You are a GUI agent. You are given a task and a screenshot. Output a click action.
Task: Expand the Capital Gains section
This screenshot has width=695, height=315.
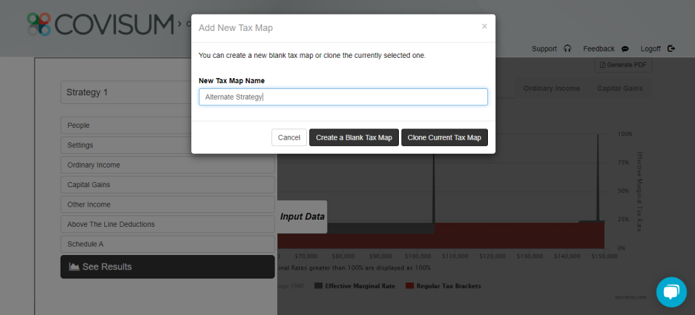167,184
